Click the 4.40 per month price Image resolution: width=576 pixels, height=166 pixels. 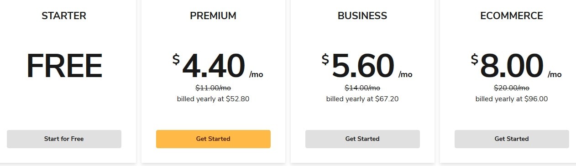(x=218, y=66)
